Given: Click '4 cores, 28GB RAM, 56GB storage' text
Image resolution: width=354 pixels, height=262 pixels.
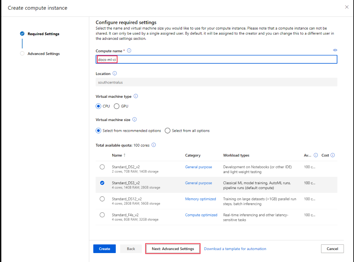Looking at the screenshot, I should [x=136, y=204].
